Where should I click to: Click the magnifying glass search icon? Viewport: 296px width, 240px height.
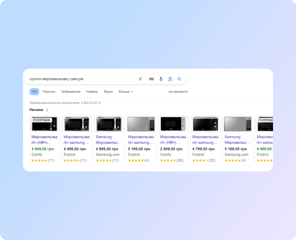click(x=180, y=79)
